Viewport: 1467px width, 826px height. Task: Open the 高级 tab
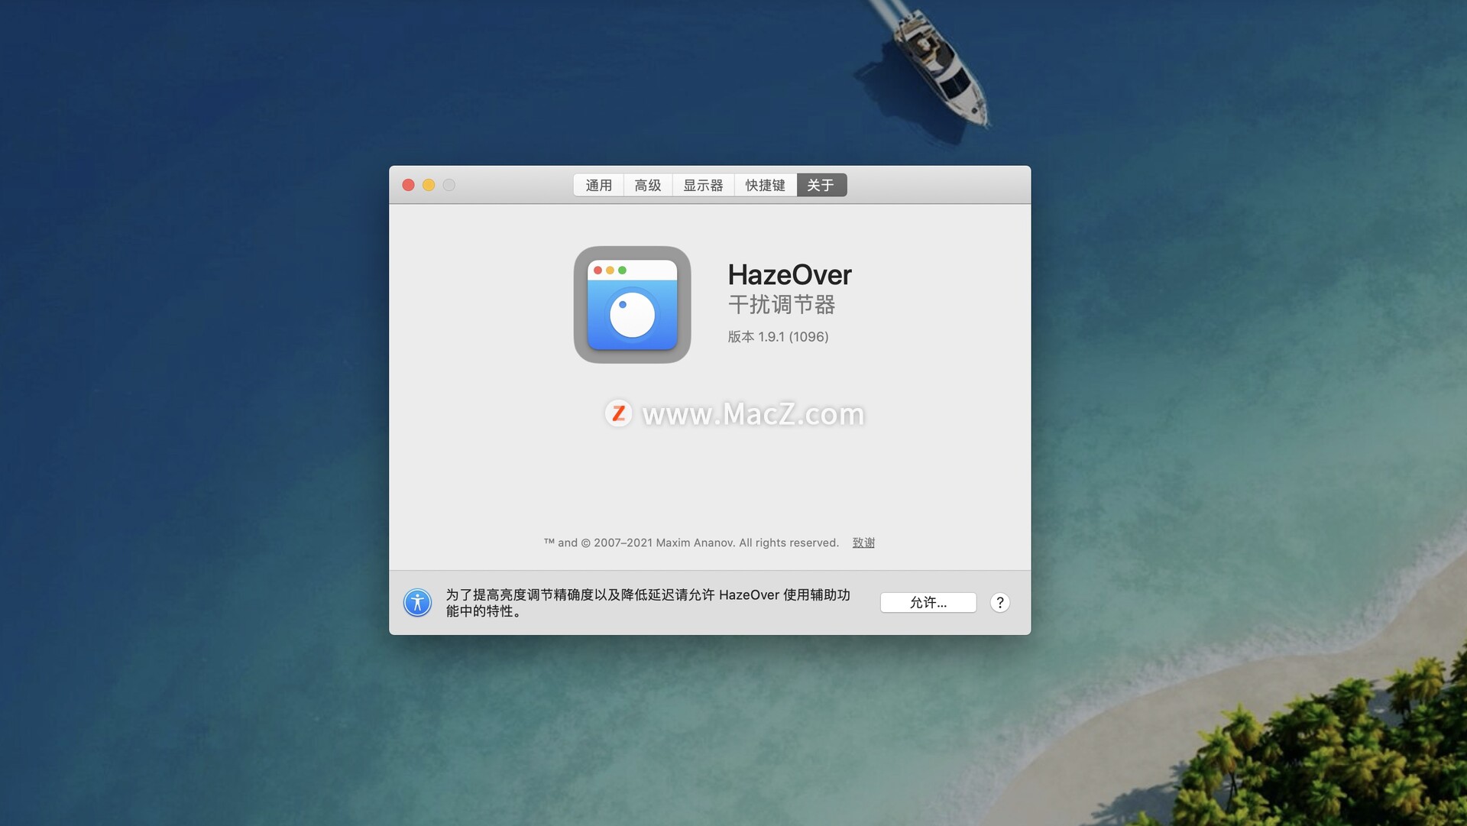[x=647, y=185]
